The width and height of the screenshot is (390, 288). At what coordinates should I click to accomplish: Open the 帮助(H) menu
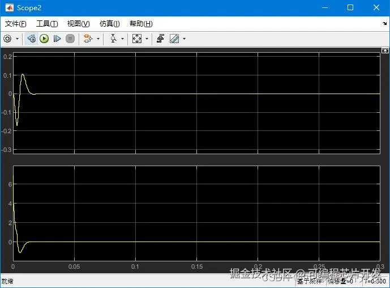(x=141, y=24)
